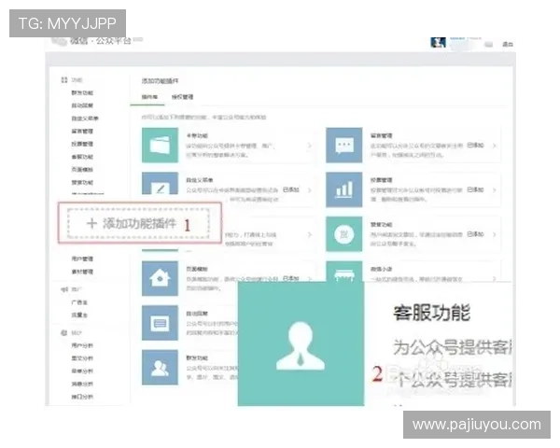The height and width of the screenshot is (448, 560).
Task: Click the account avatar at top right
Action: (438, 43)
